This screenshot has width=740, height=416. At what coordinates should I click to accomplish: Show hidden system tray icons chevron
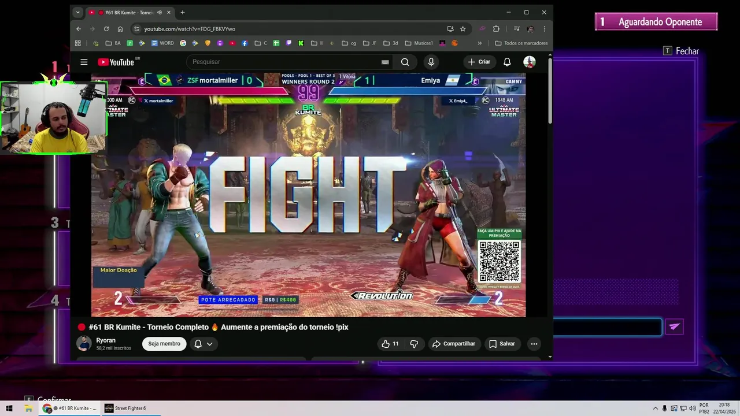coord(655,408)
